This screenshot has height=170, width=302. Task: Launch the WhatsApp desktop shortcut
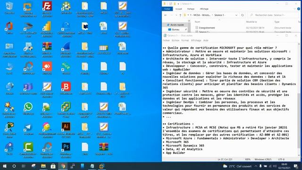(x=28, y=109)
